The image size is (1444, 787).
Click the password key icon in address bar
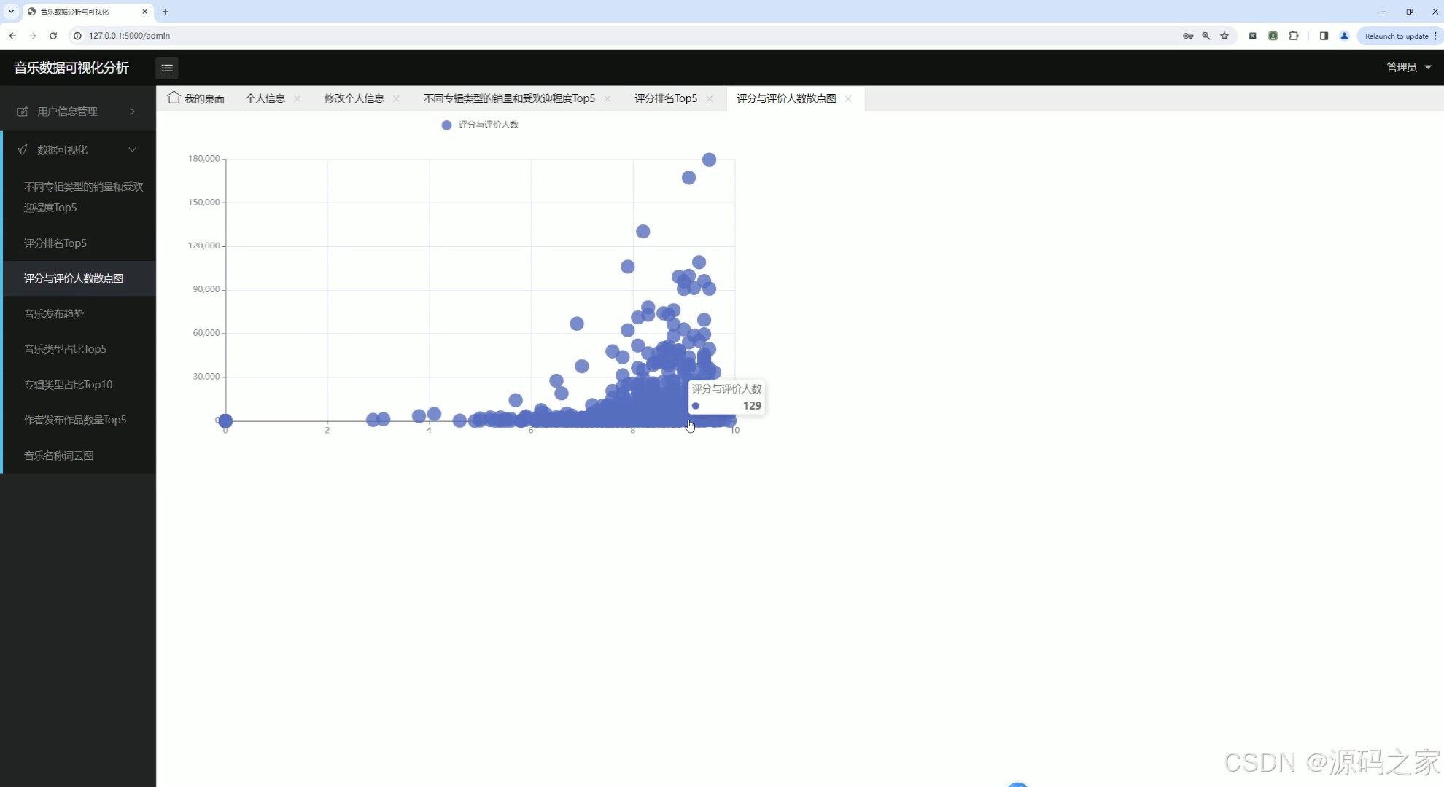point(1188,36)
